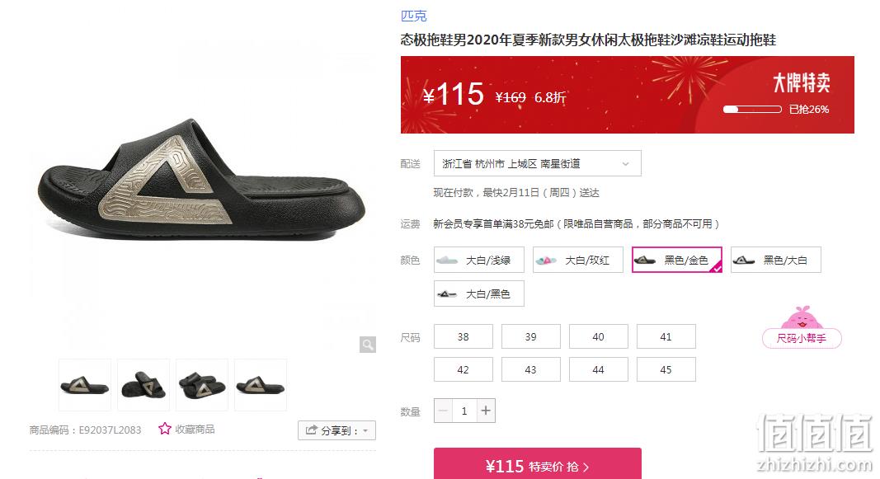The width and height of the screenshot is (880, 479).
Task: Select size 38
Action: [463, 336]
